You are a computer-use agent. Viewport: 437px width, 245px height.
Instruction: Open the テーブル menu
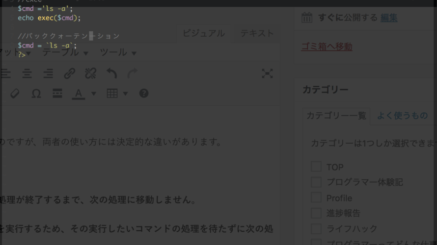pos(65,52)
